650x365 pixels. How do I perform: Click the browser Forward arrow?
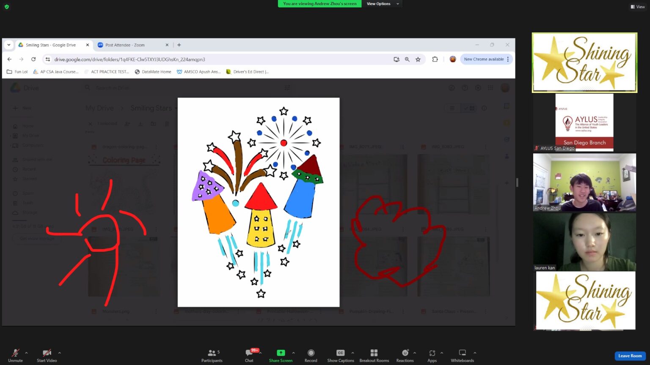point(21,59)
